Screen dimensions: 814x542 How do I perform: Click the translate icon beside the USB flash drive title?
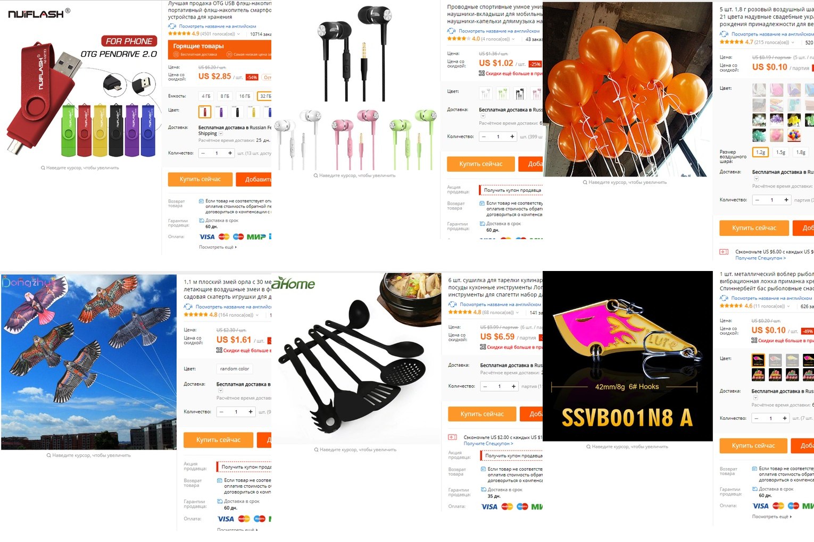click(172, 26)
